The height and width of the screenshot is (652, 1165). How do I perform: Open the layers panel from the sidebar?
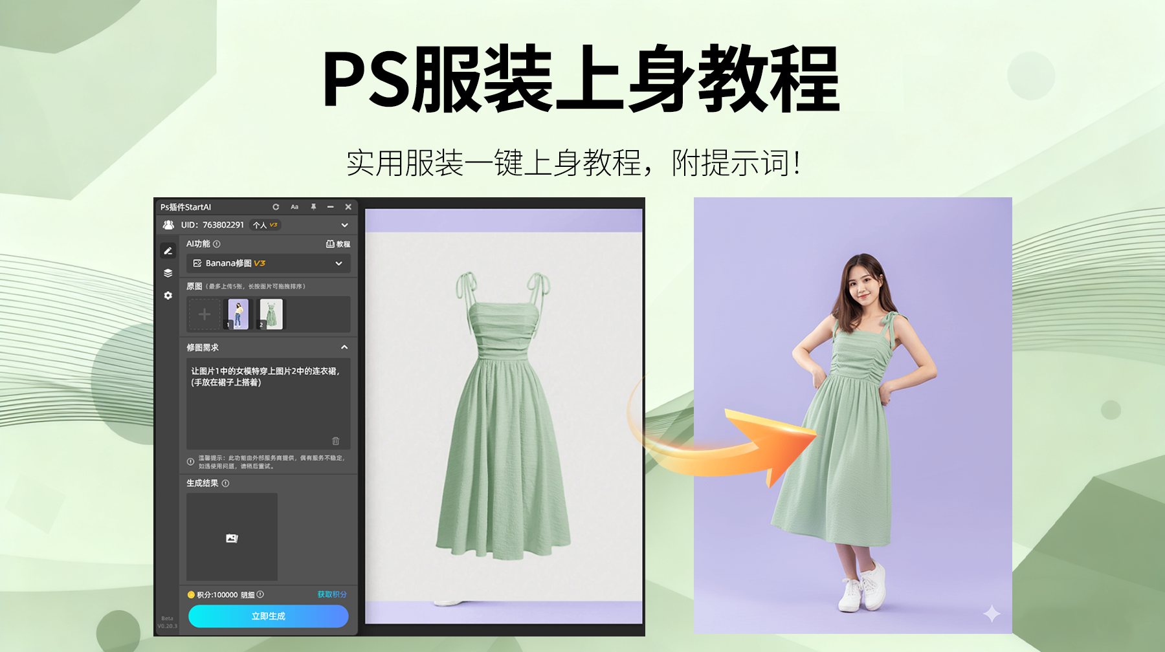pyautogui.click(x=168, y=272)
